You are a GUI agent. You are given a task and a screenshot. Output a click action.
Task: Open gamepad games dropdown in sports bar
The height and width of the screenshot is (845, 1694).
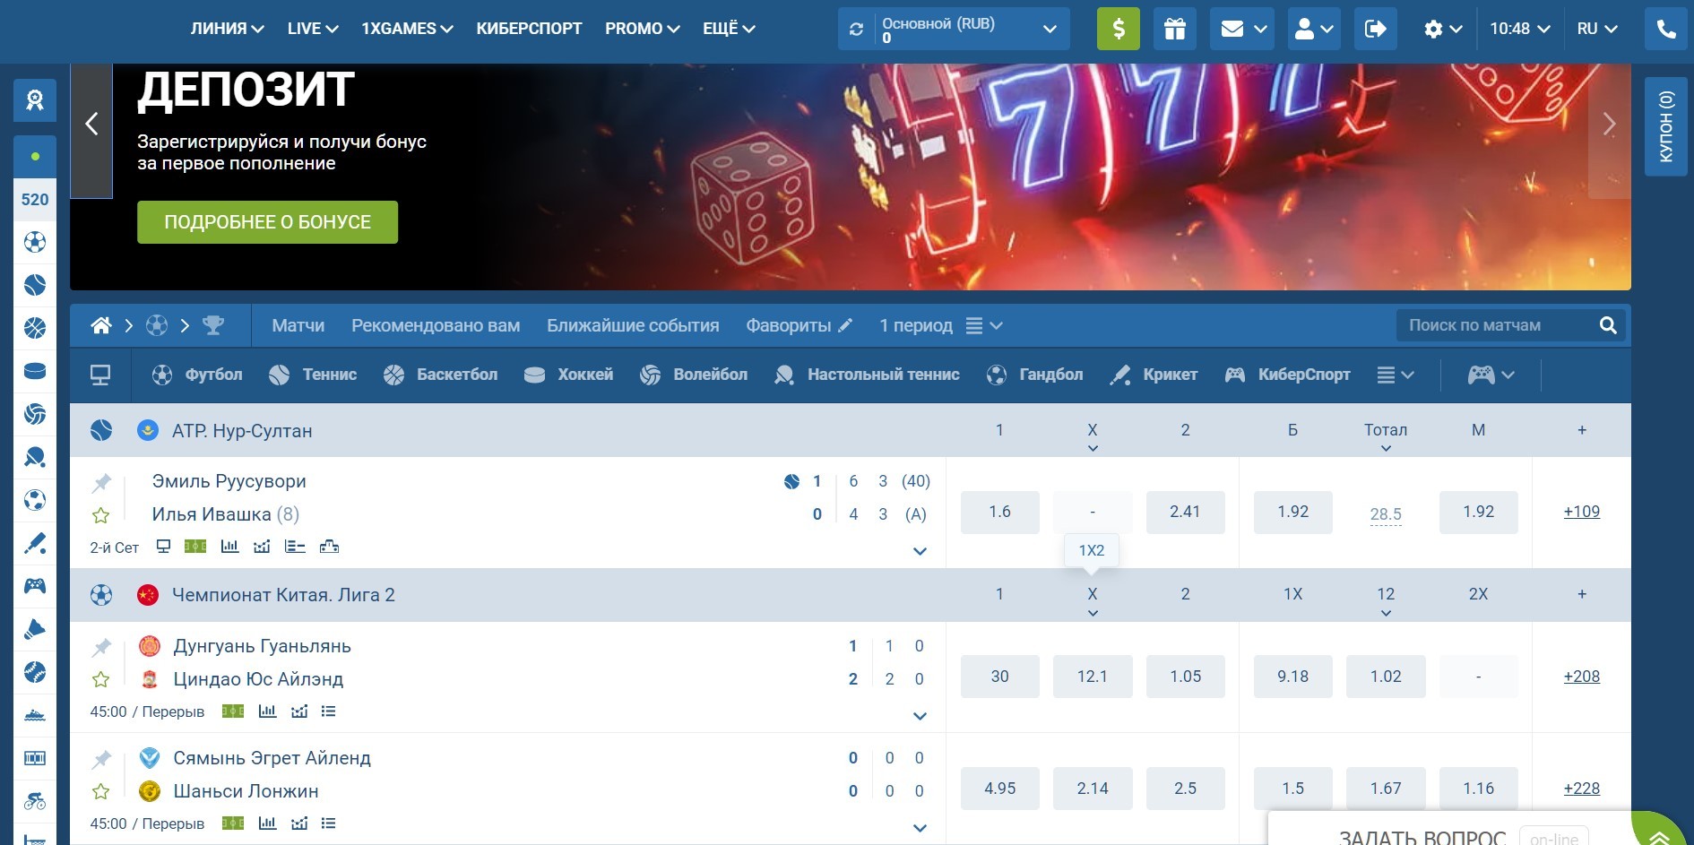click(x=1491, y=375)
